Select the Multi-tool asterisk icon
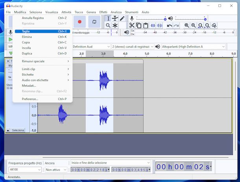The height and width of the screenshot is (182, 240). (x=115, y=25)
